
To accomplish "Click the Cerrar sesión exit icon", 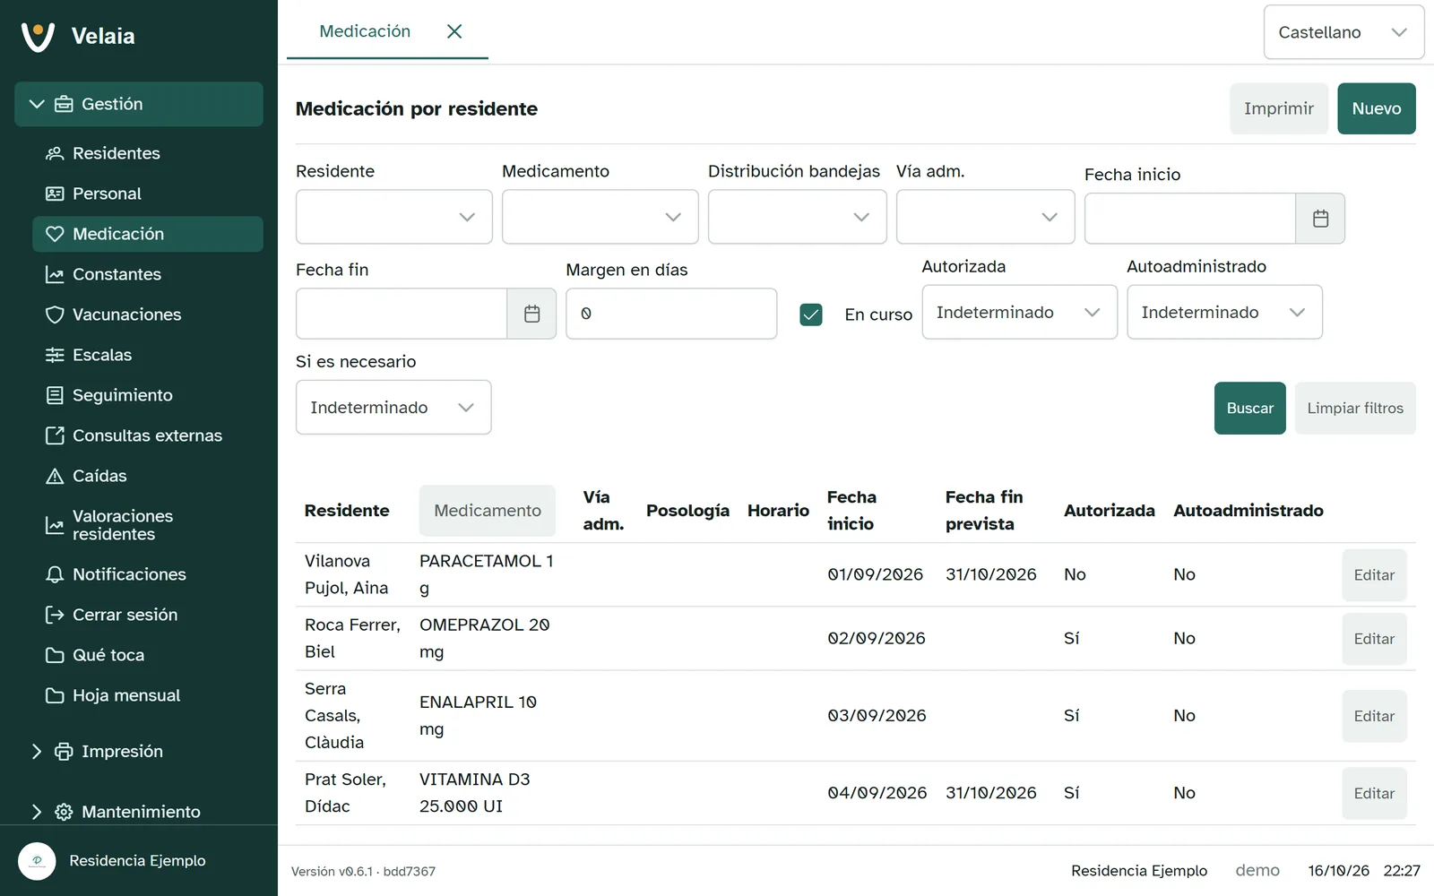I will [55, 615].
